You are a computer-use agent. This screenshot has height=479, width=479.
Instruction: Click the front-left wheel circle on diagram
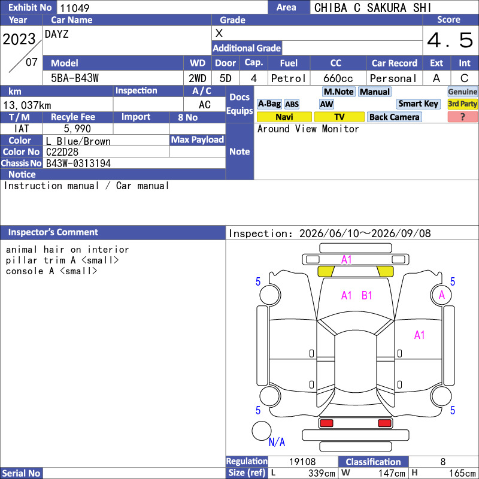pyautogui.click(x=270, y=295)
